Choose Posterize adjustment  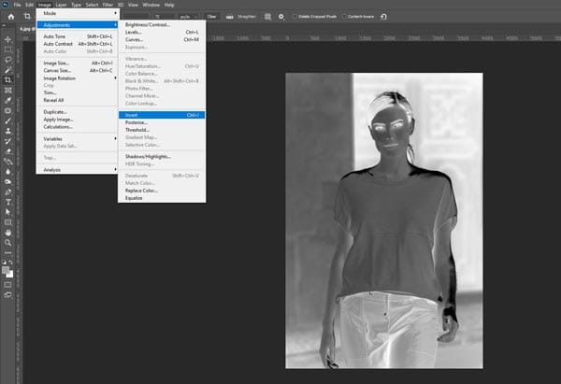pos(162,122)
